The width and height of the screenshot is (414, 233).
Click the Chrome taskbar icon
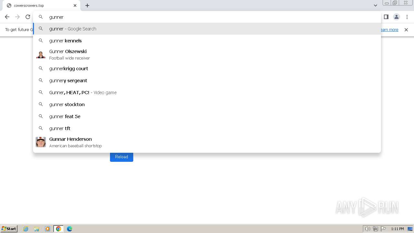(x=59, y=229)
